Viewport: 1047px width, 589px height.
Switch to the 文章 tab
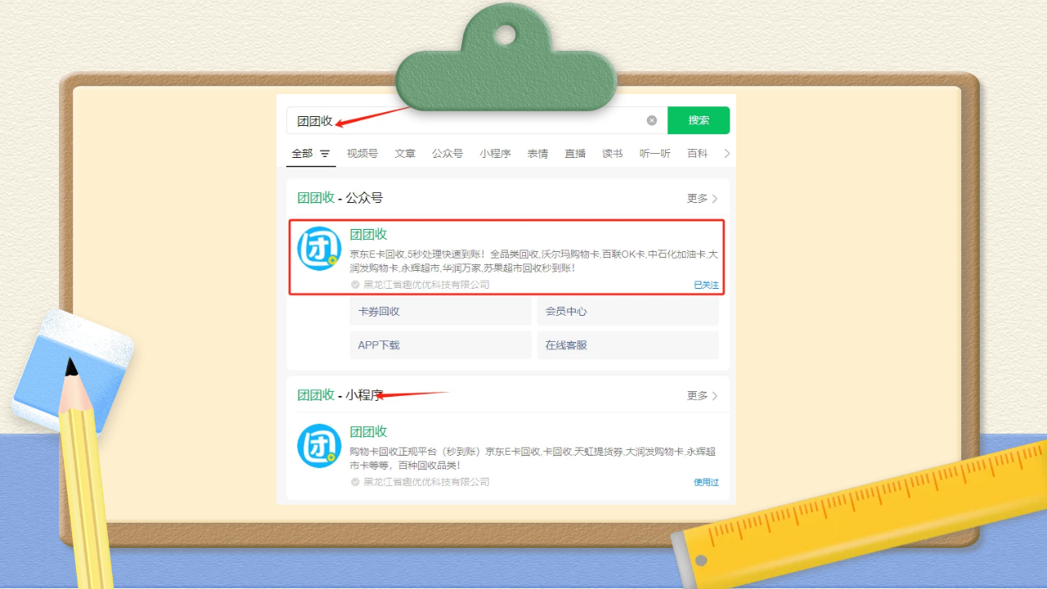tap(405, 154)
